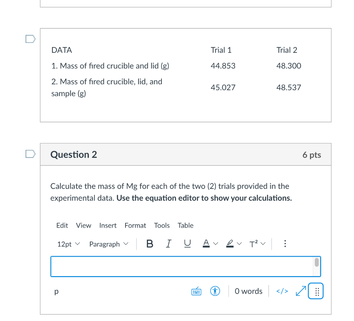Screen dimensions: 354x321
Task: Toggle italic formatting
Action: tap(169, 244)
